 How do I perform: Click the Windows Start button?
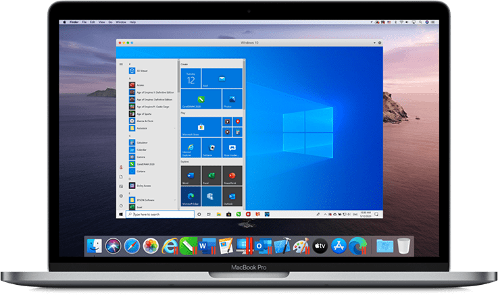(x=121, y=215)
